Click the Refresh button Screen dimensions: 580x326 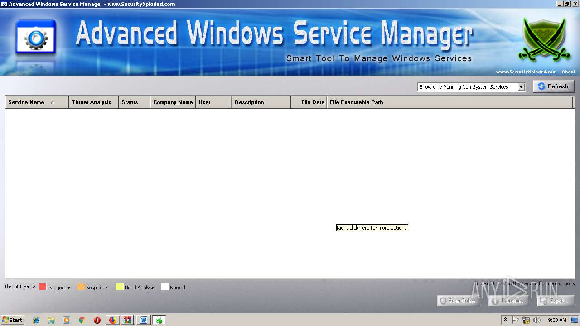coord(553,86)
